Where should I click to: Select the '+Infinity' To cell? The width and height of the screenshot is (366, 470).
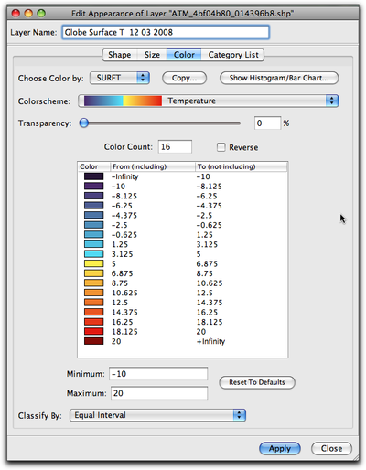pyautogui.click(x=210, y=341)
